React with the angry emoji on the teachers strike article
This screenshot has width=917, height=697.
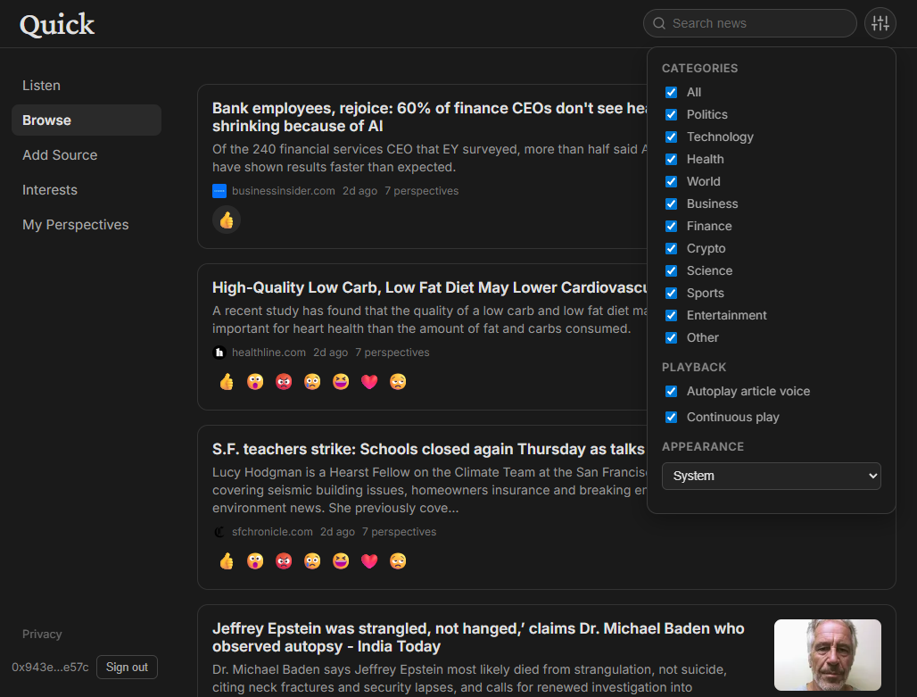(x=284, y=560)
